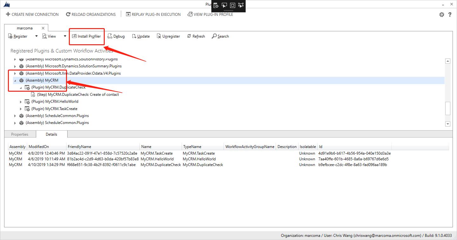Click Create New Connection

click(x=32, y=14)
